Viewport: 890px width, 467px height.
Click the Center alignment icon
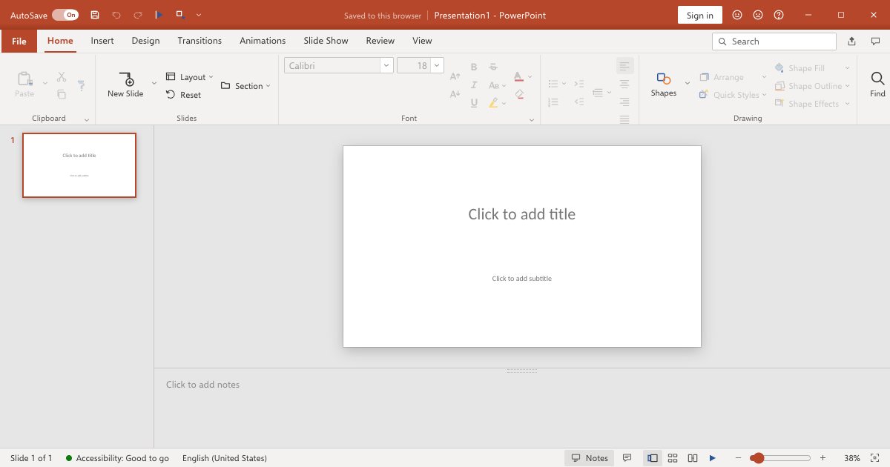624,85
